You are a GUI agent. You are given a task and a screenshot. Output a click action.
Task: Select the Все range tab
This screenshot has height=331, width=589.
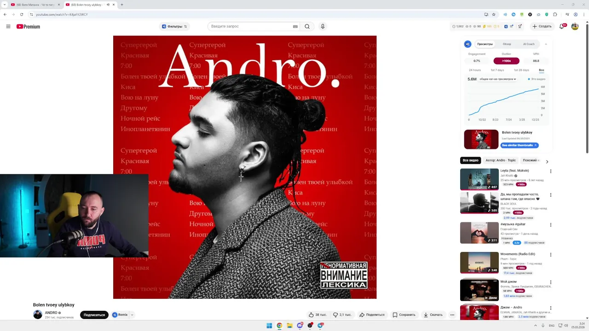542,70
